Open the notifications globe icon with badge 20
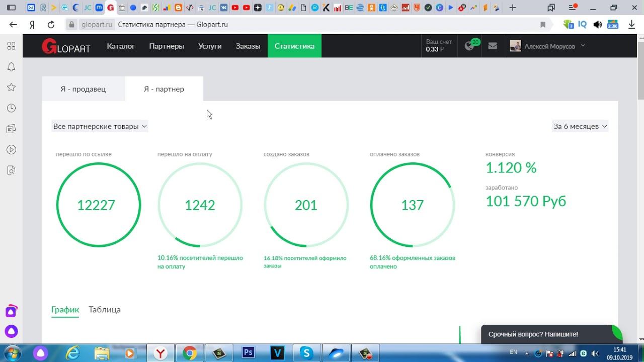 pyautogui.click(x=470, y=46)
